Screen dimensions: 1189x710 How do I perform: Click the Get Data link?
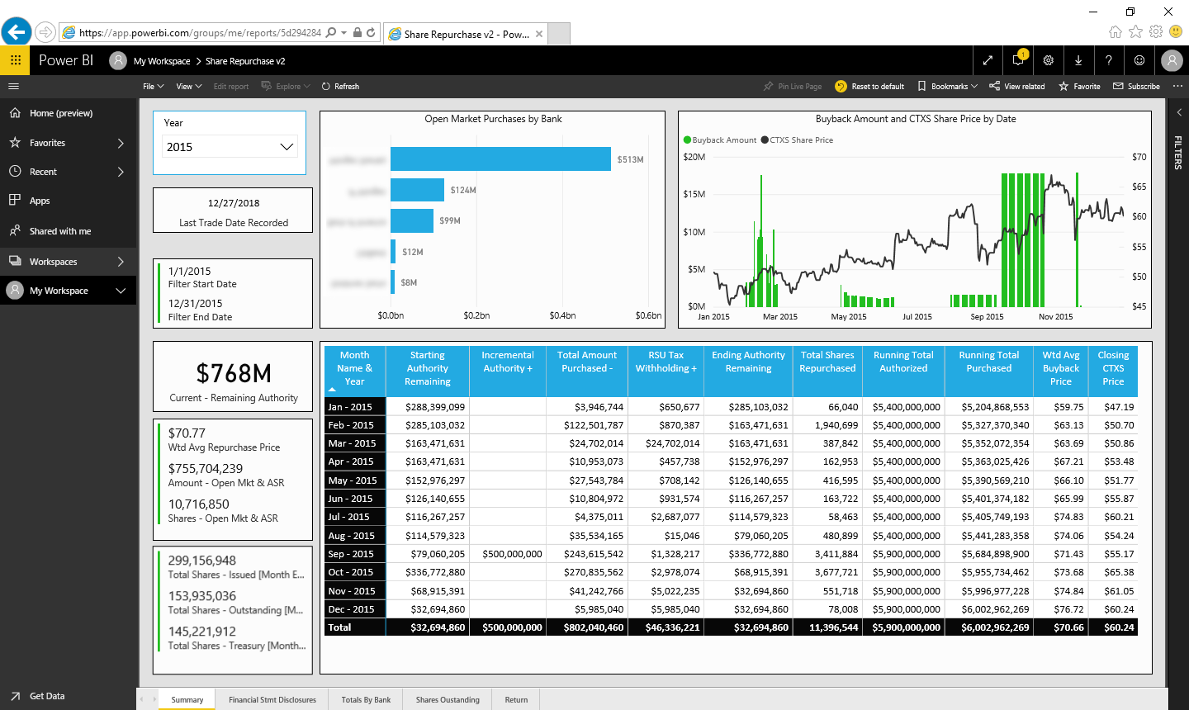point(46,696)
